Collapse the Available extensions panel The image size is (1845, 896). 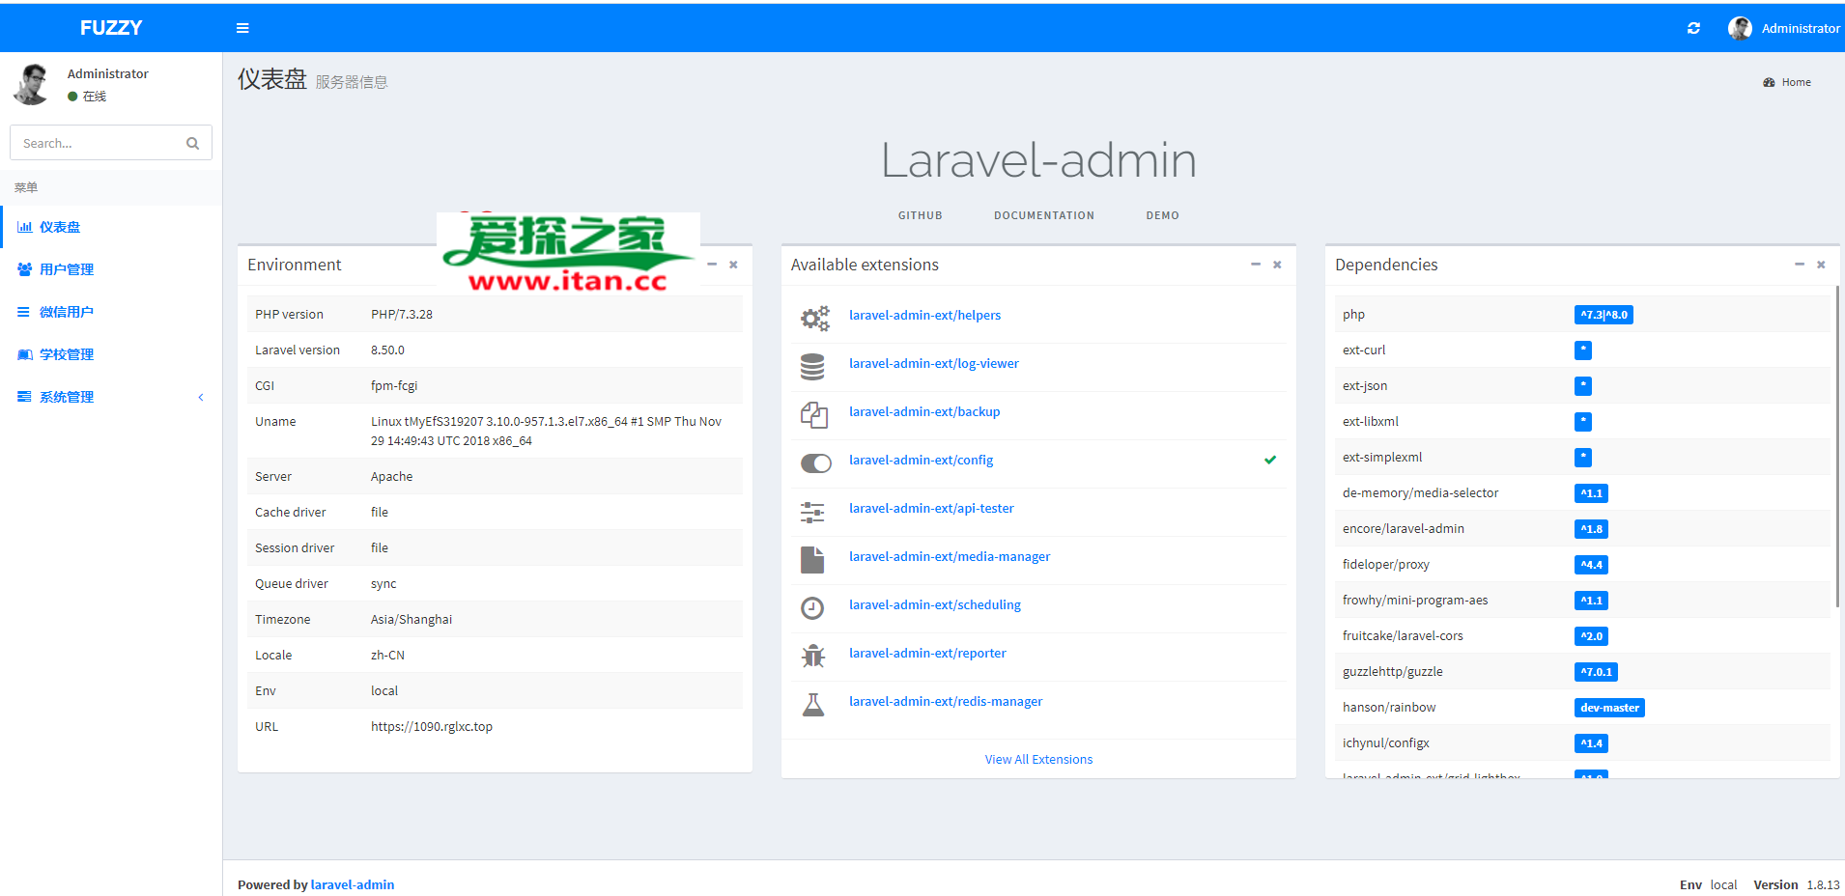point(1256,264)
